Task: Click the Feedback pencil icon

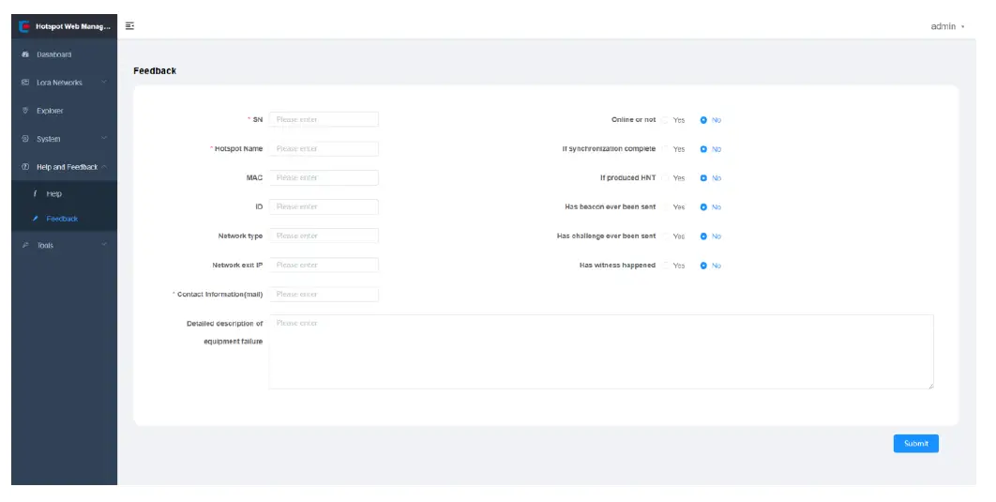Action: [x=36, y=219]
